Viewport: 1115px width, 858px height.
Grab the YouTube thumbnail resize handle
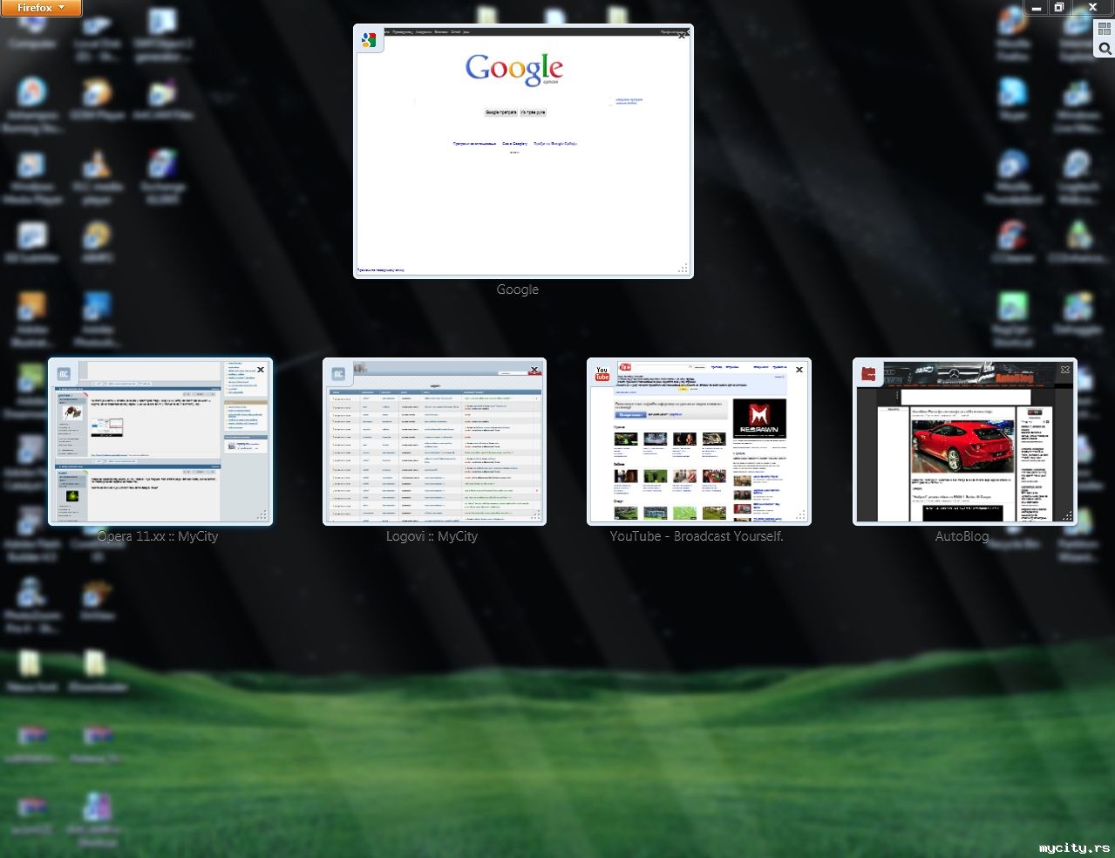click(800, 515)
